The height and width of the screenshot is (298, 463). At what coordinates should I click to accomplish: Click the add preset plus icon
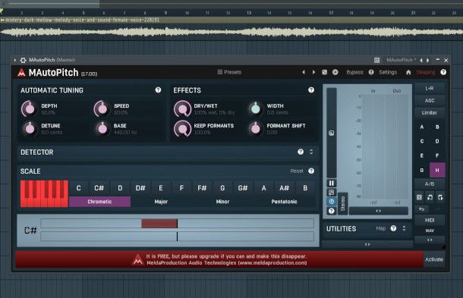coord(335,72)
